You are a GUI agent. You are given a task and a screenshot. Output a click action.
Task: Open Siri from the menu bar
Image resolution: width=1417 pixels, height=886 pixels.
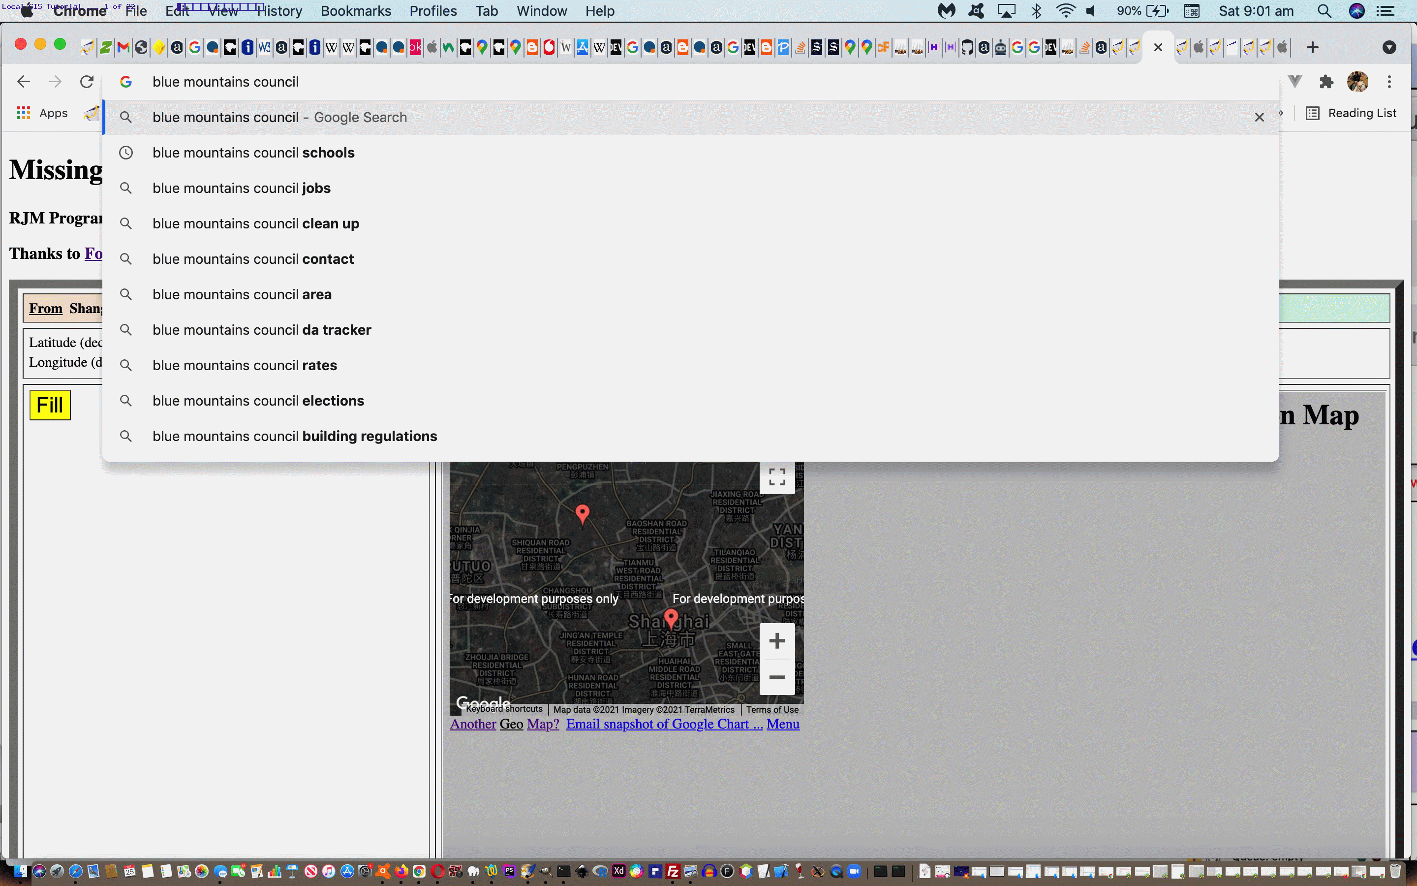click(1356, 11)
